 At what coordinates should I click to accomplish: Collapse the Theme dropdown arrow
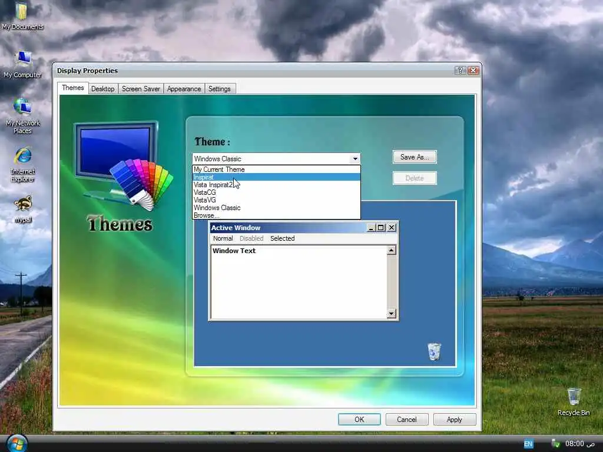355,159
